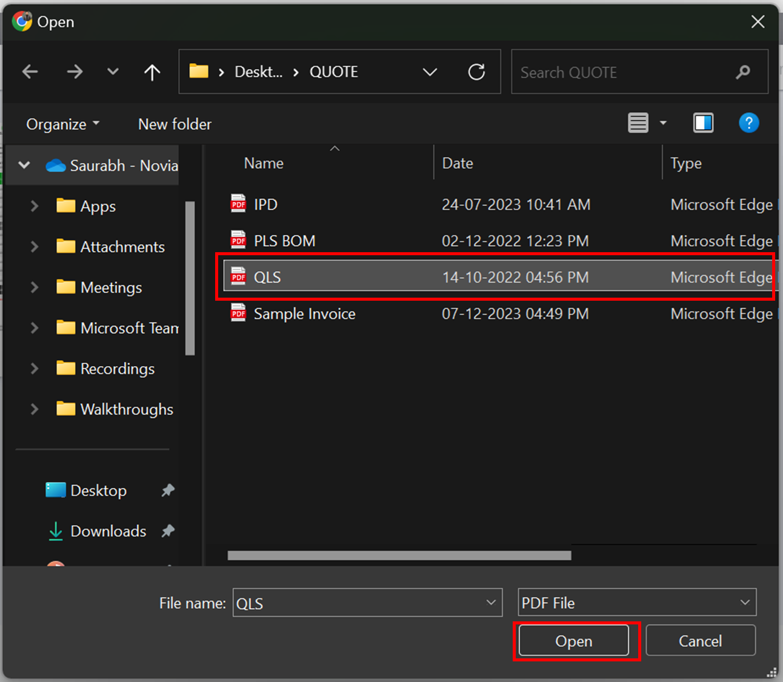
Task: Open the Organize menu
Action: tap(62, 124)
